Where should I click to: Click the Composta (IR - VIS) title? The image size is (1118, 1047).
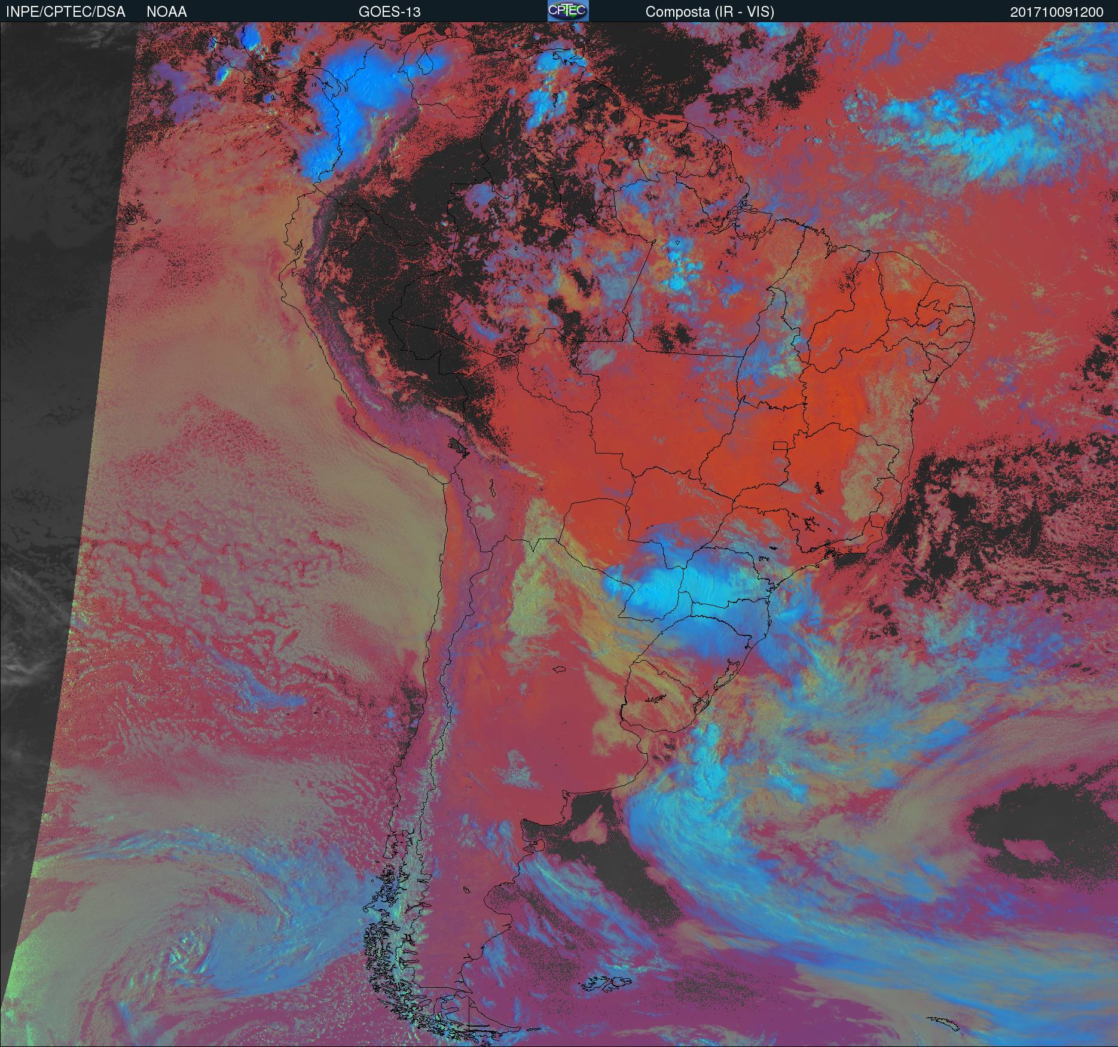(710, 12)
